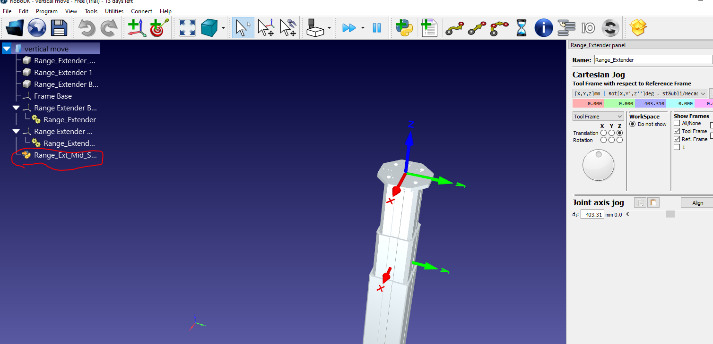The height and width of the screenshot is (344, 713).
Task: Click the hourglass pause instruction icon
Action: (x=521, y=28)
